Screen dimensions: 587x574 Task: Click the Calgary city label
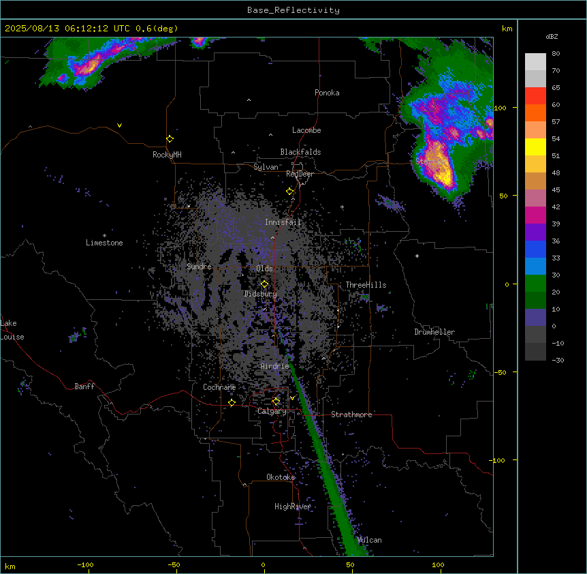click(x=272, y=411)
